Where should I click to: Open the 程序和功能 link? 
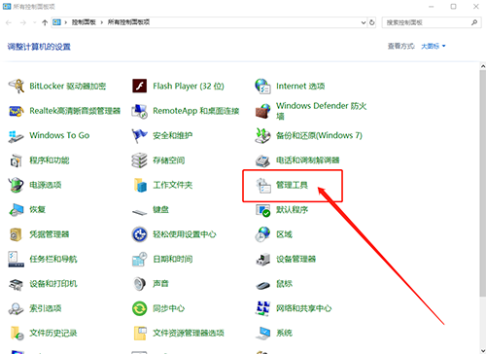[50, 160]
